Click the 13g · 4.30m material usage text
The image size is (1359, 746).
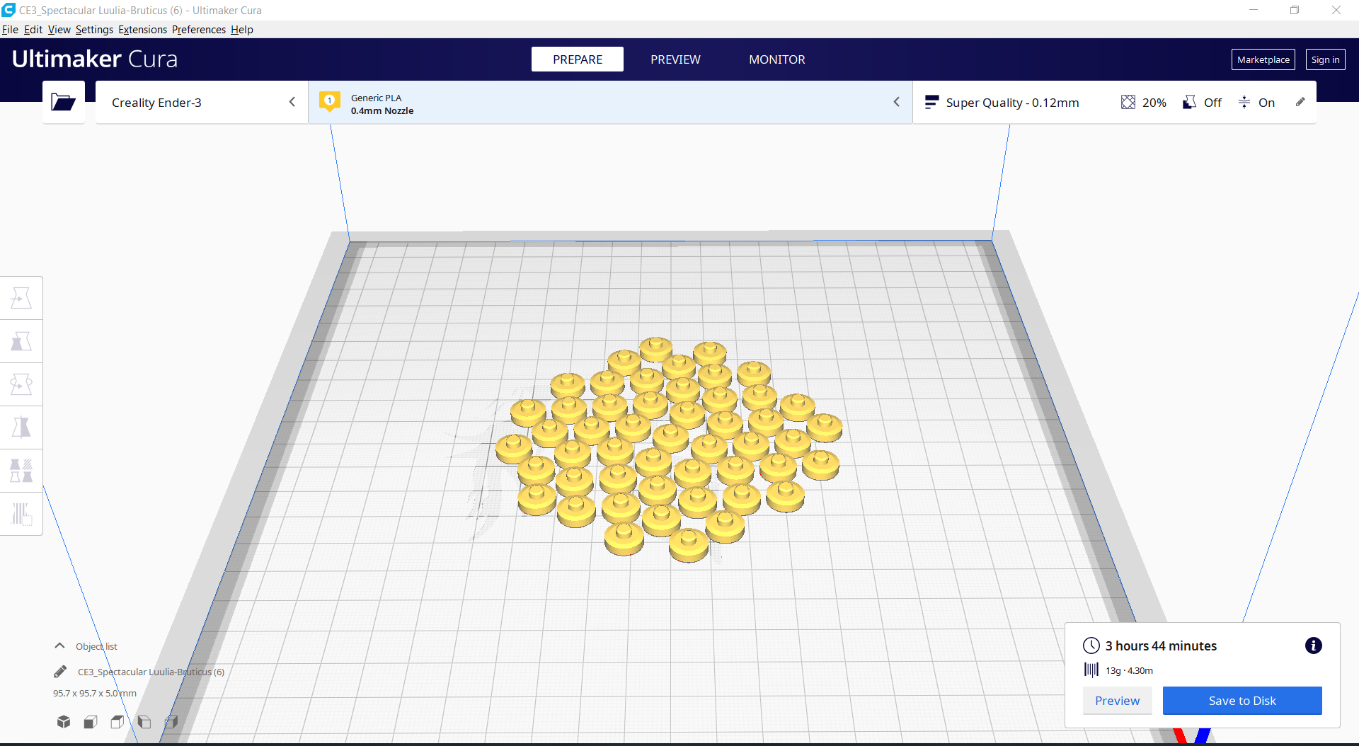click(1129, 670)
